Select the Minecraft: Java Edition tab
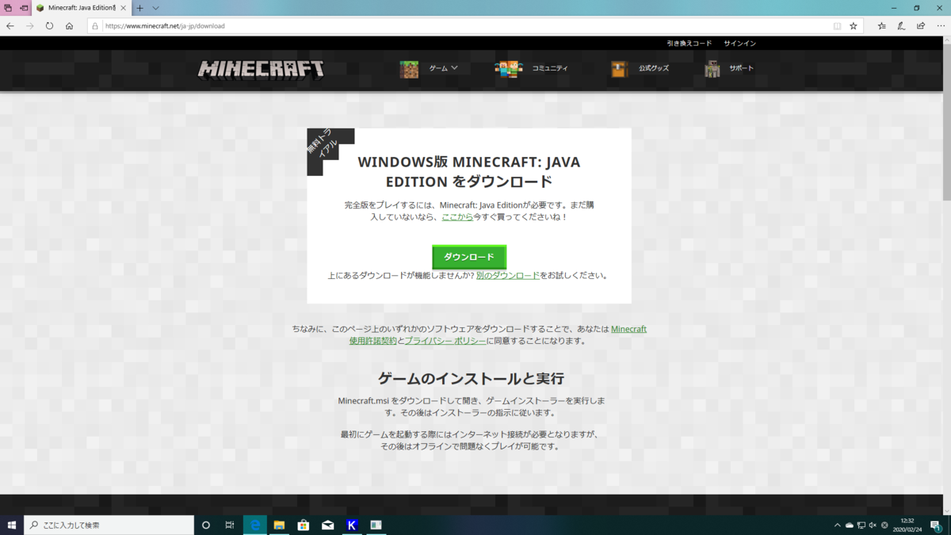Image resolution: width=951 pixels, height=535 pixels. (x=82, y=8)
